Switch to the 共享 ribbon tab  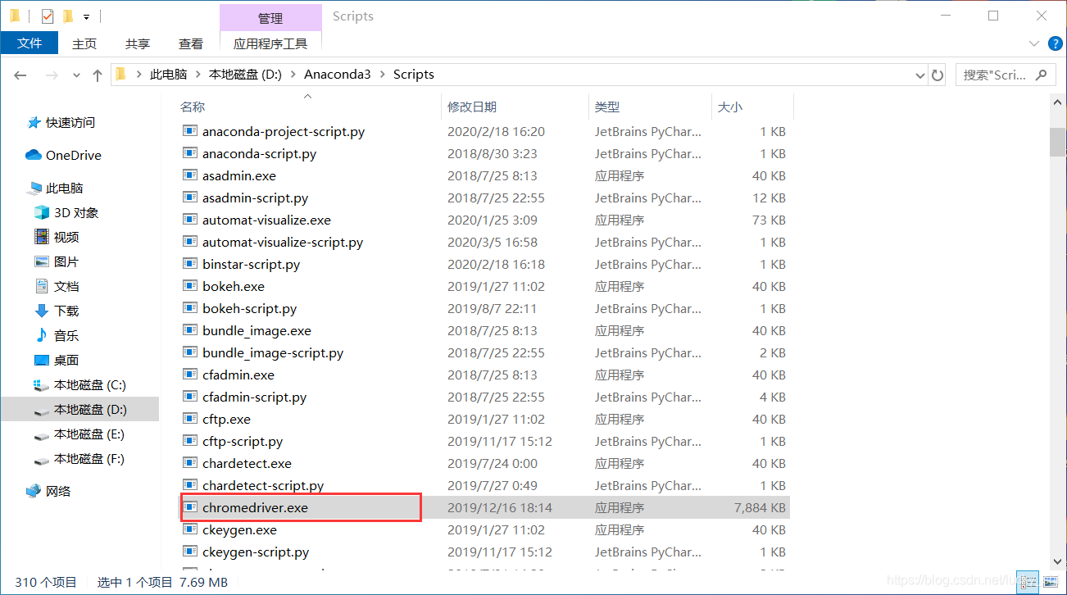[138, 43]
